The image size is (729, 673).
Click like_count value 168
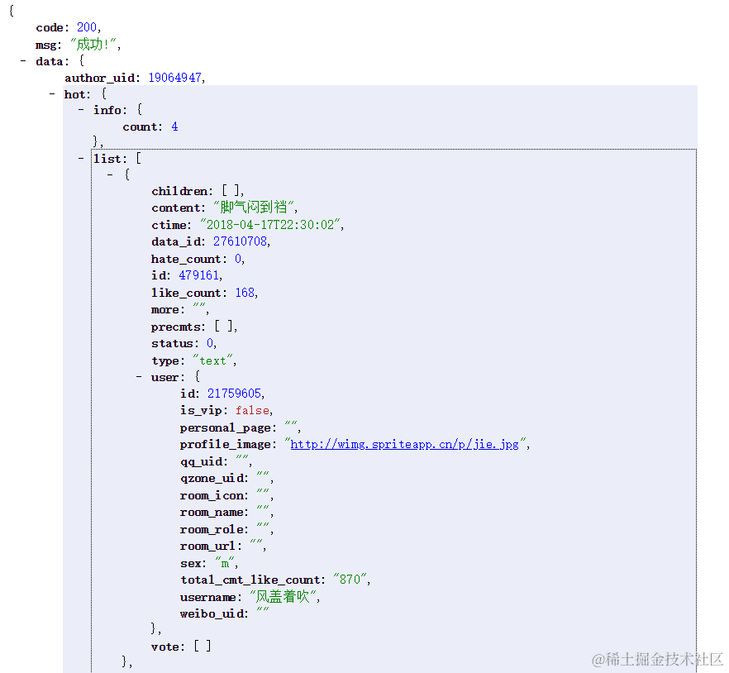tap(245, 293)
